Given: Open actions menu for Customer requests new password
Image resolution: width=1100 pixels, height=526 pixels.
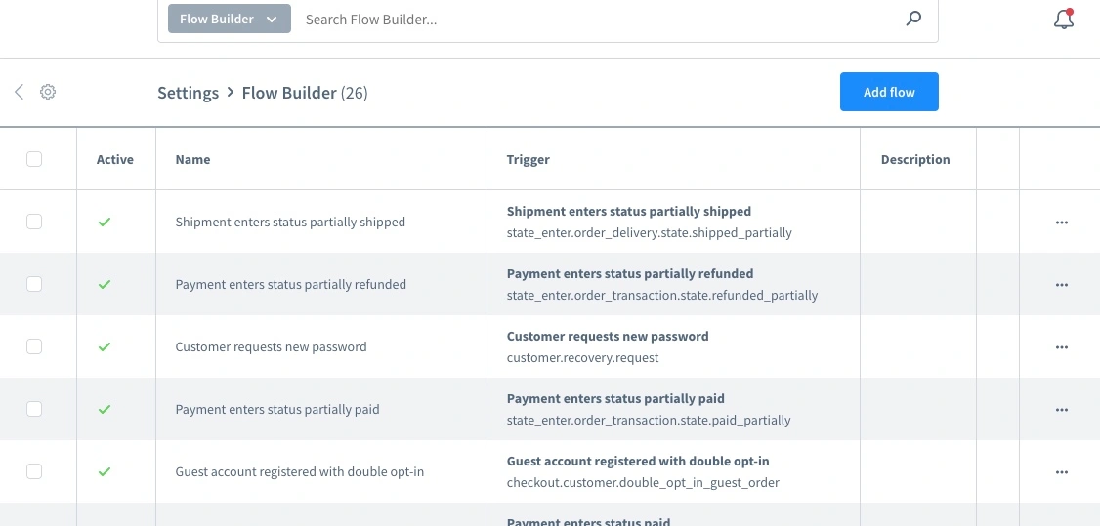Looking at the screenshot, I should [x=1061, y=347].
